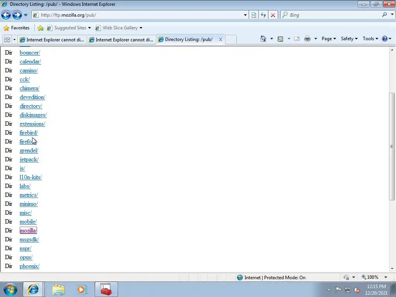Click the 100% zoom level button
The image size is (396, 297).
370,277
